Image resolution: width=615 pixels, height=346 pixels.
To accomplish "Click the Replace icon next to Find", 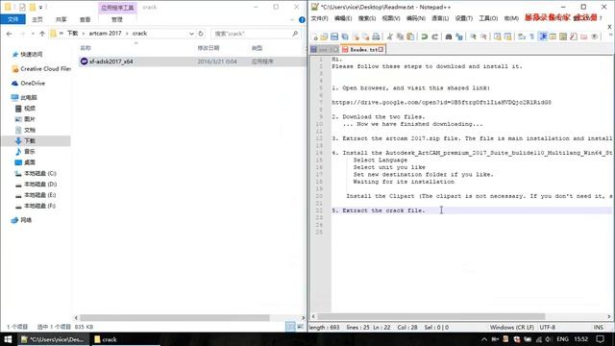I will 459,37.
